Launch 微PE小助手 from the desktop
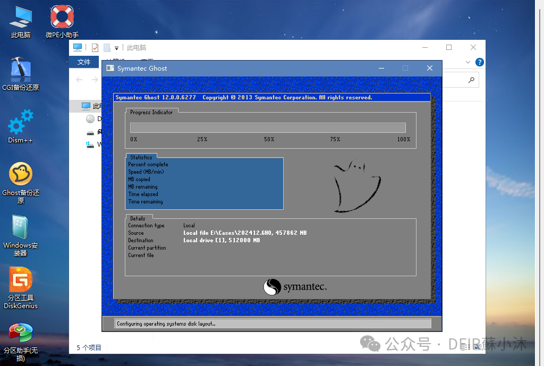Image resolution: width=544 pixels, height=366 pixels. (x=62, y=21)
